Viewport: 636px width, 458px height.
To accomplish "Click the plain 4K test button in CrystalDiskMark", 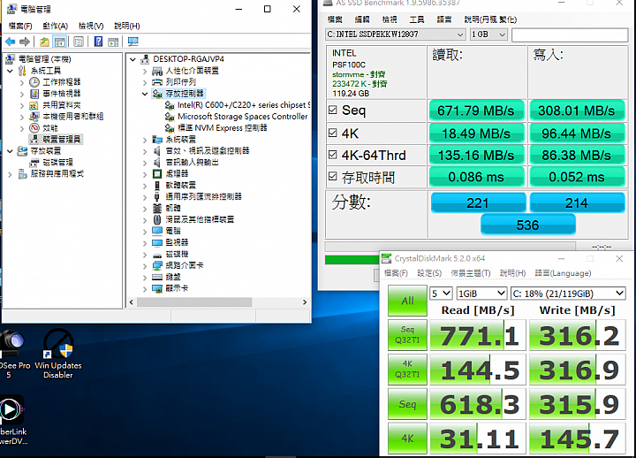I will click(x=407, y=438).
